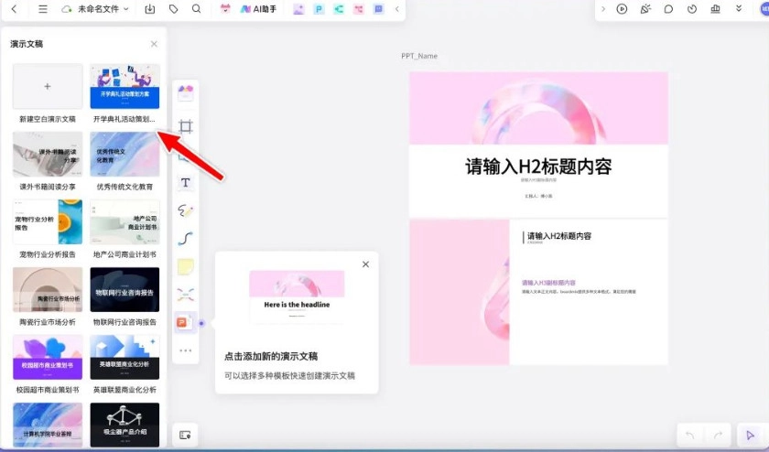Open the hamburger main menu
Screen dimensions: 769x452
[43, 9]
